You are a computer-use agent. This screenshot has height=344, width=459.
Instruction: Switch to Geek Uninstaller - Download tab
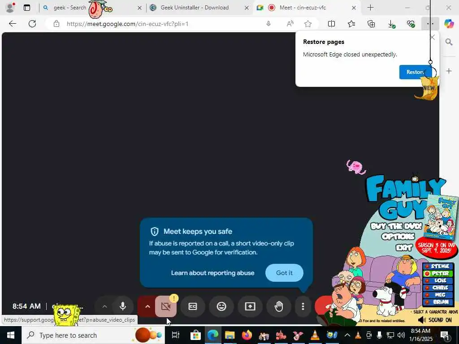(x=195, y=8)
